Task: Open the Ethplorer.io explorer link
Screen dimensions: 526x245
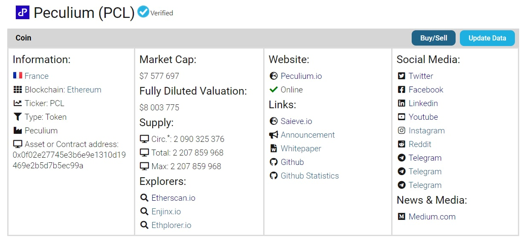Action: pyautogui.click(x=171, y=225)
